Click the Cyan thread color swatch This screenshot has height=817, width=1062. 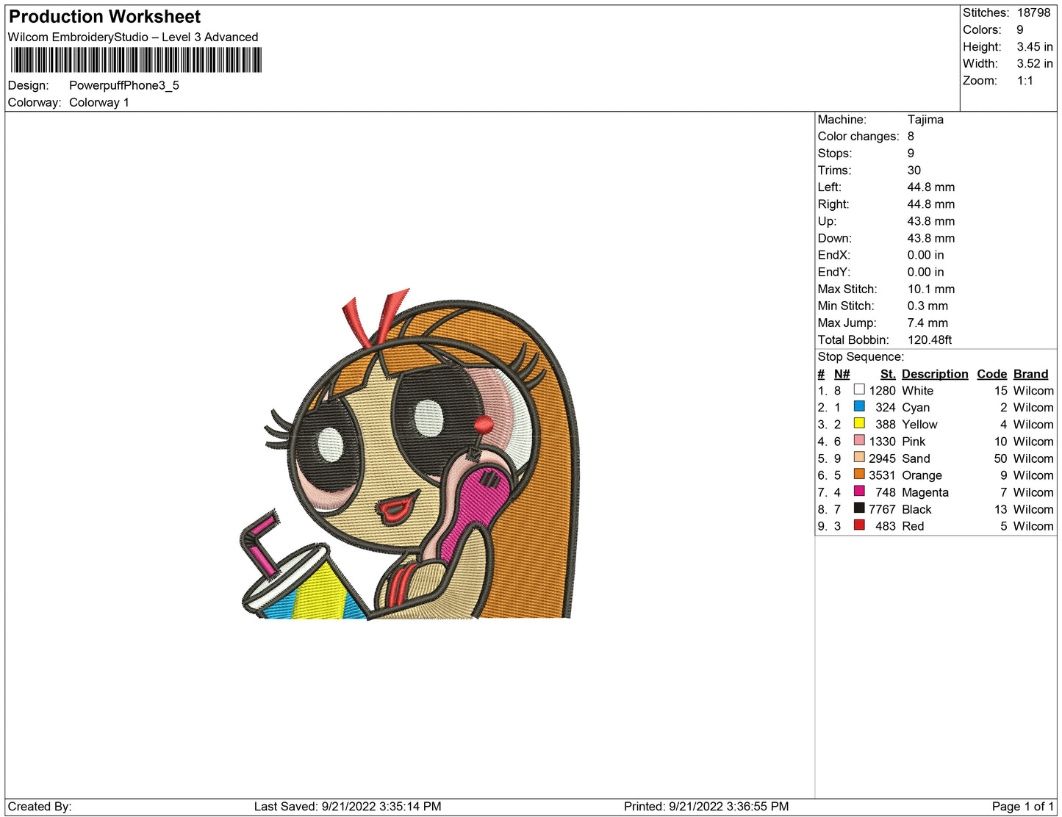pyautogui.click(x=859, y=406)
